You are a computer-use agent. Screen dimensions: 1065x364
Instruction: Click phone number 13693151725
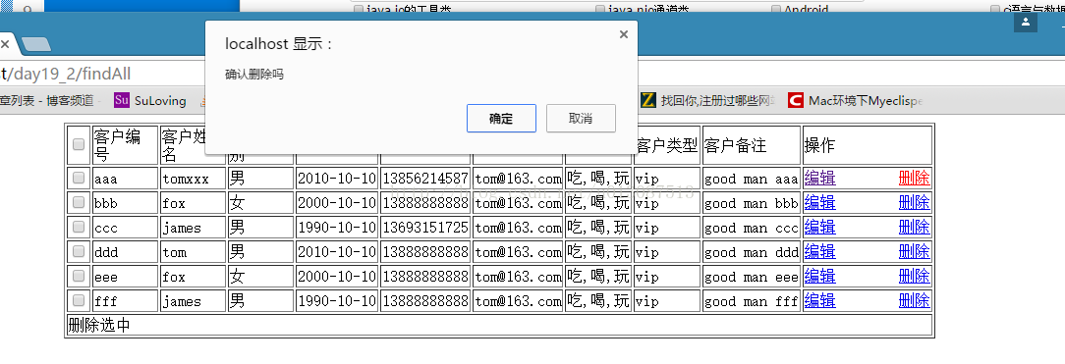[425, 228]
